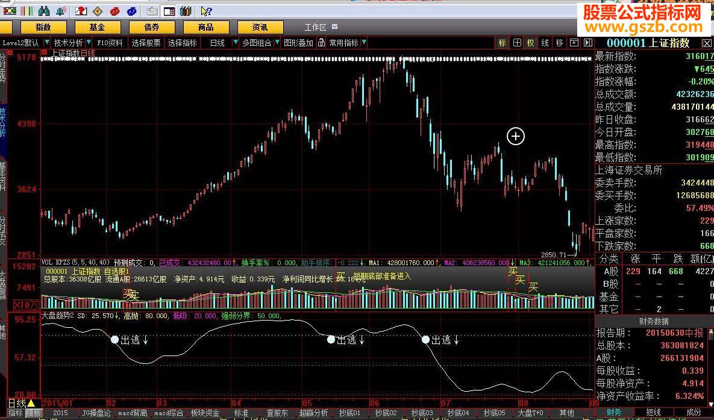
Task: Switch to the macd背离 tab
Action: [133, 413]
